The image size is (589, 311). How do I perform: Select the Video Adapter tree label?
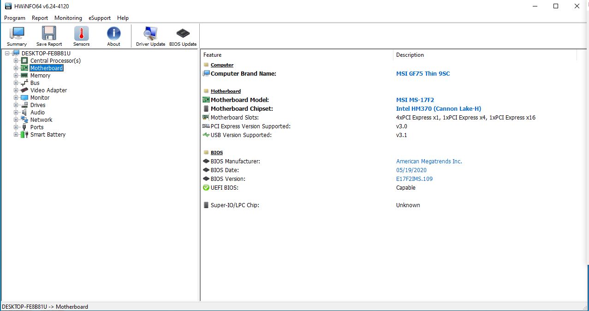click(48, 90)
